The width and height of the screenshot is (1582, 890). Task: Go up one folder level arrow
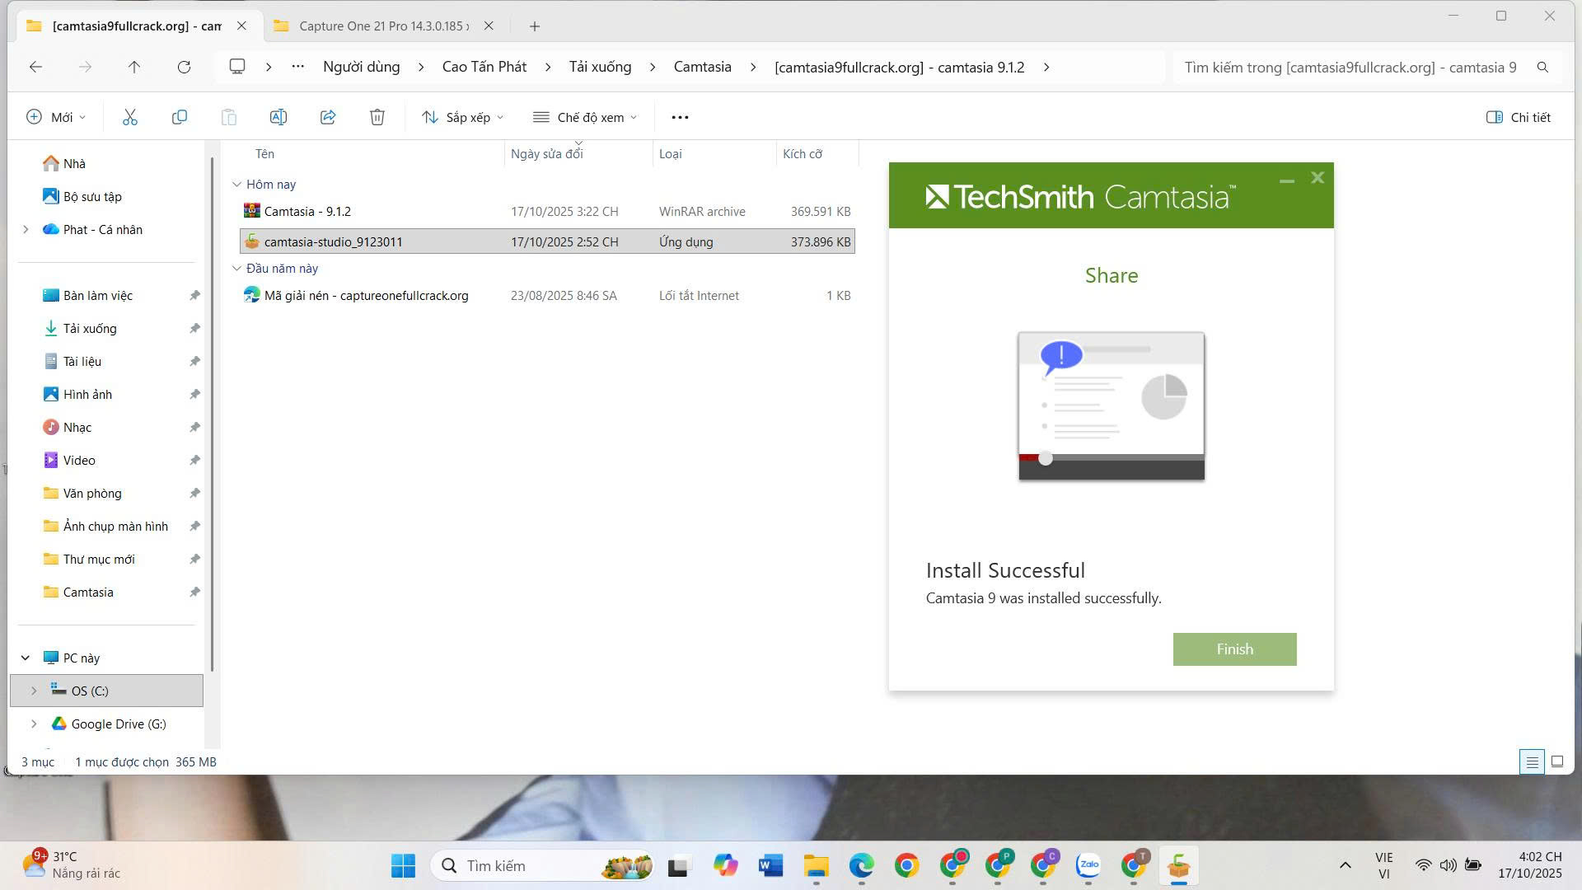134,67
